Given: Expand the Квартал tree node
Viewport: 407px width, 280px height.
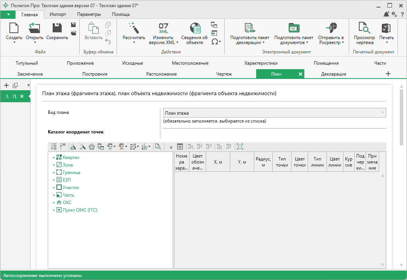Looking at the screenshot, I should [54, 157].
